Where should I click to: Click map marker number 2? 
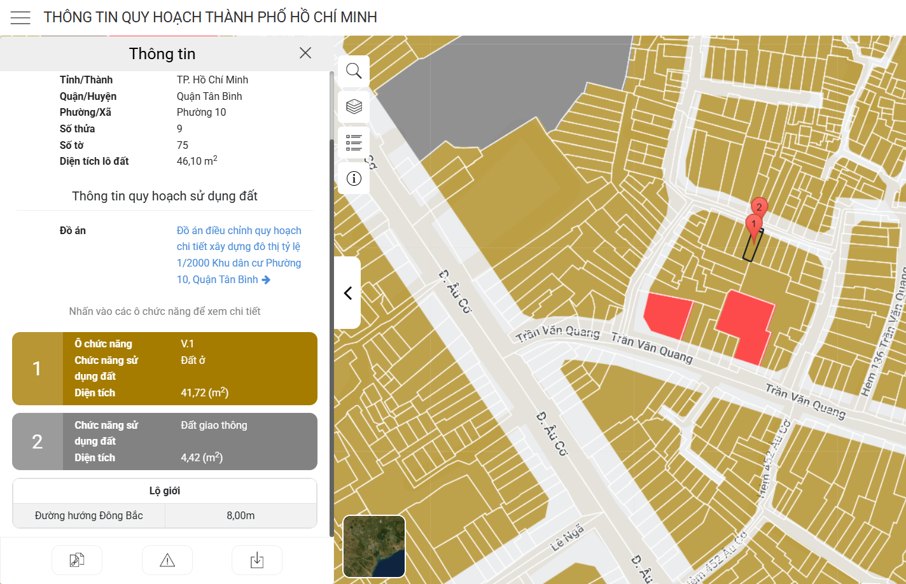click(759, 206)
